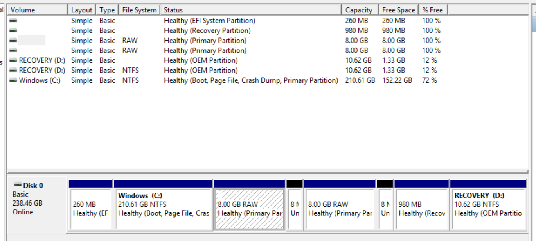Select the RECOVERY (D:) partition block on Disk 0
This screenshot has width=536, height=241.
pos(487,209)
